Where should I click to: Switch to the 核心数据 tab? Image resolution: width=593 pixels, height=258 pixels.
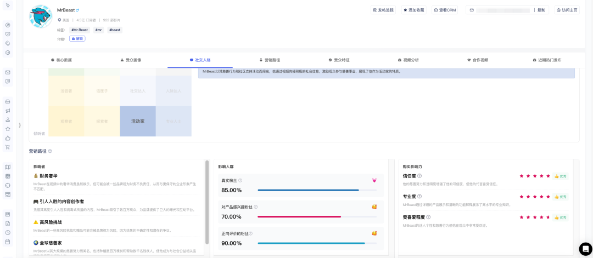pos(61,60)
